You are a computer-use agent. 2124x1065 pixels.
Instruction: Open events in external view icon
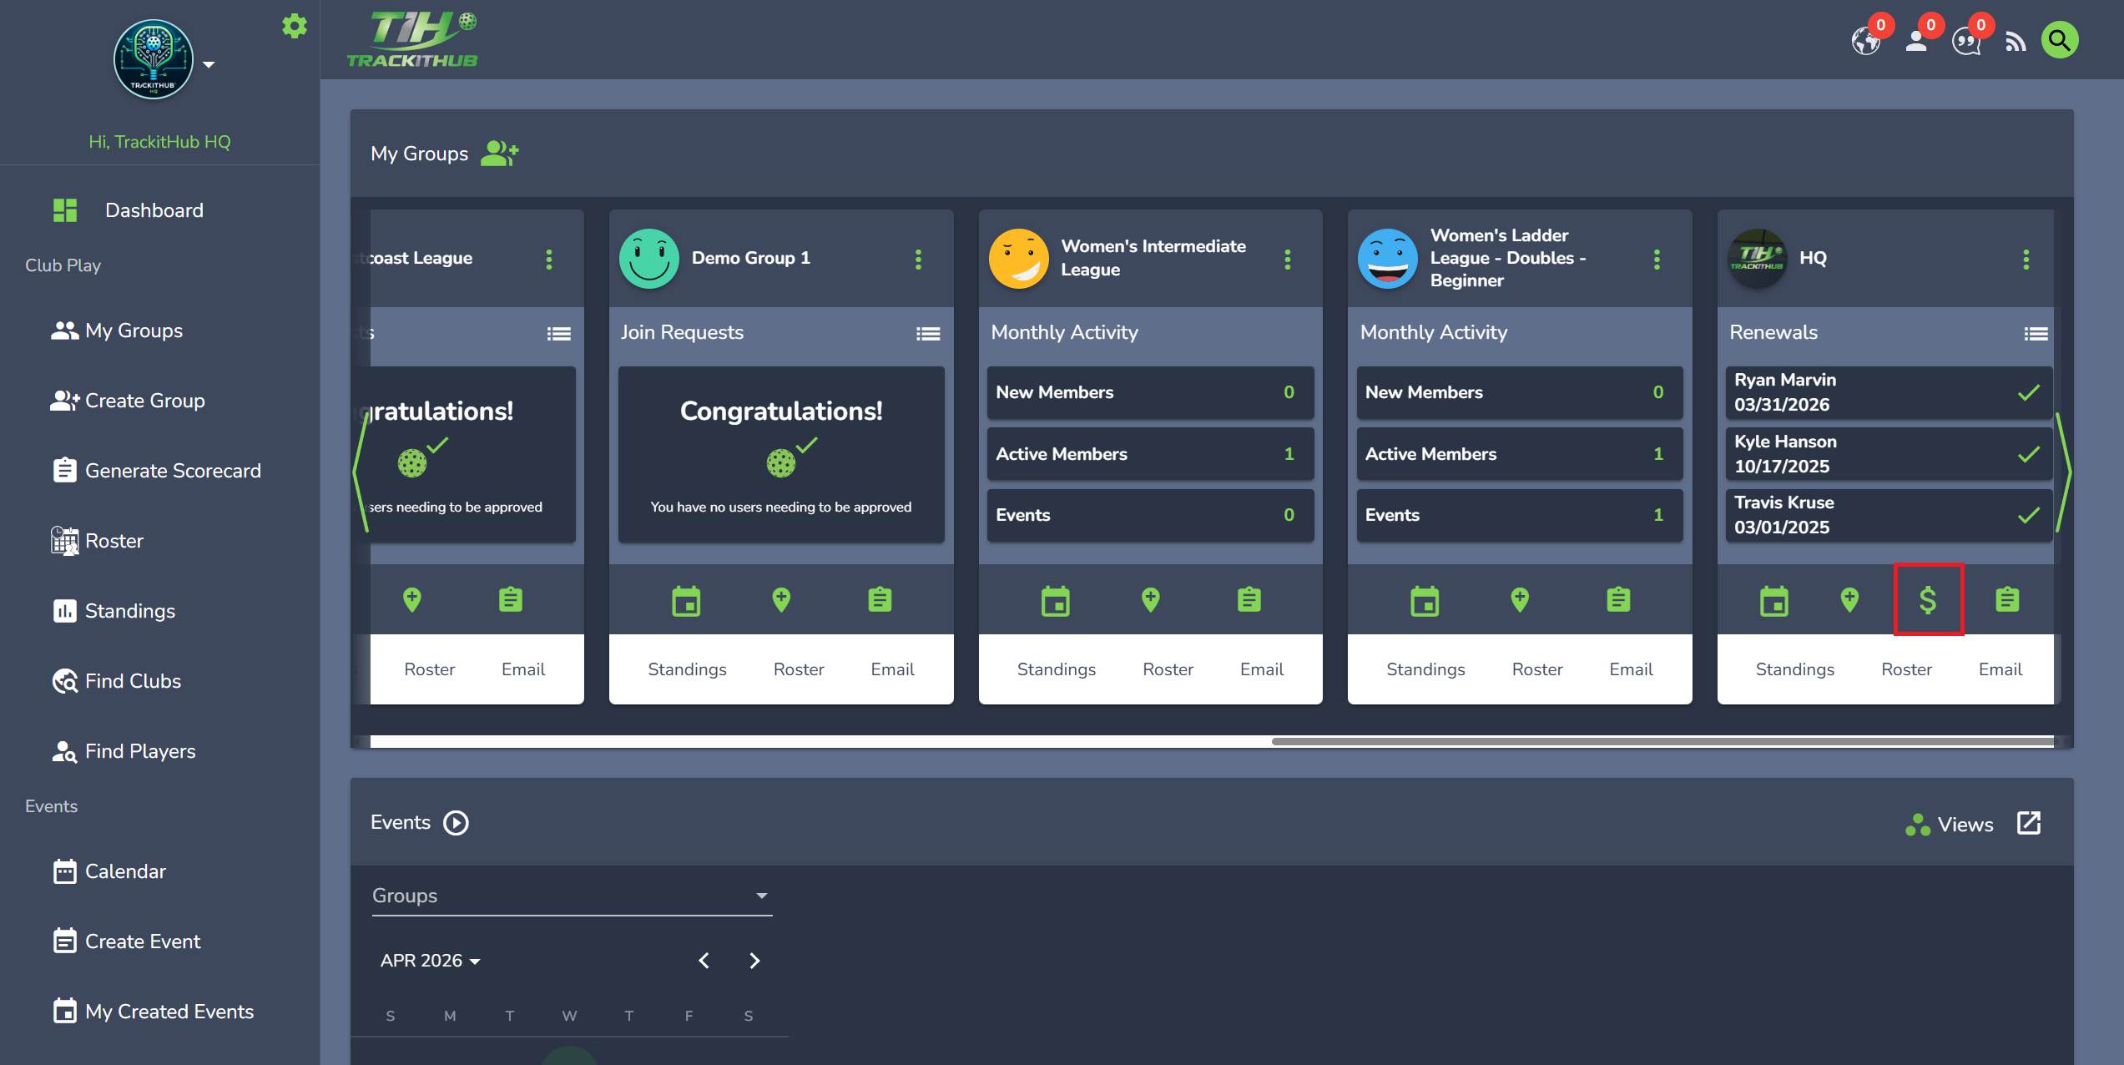(x=2029, y=823)
